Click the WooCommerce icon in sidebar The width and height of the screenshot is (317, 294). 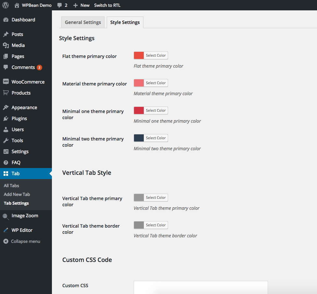click(x=6, y=82)
